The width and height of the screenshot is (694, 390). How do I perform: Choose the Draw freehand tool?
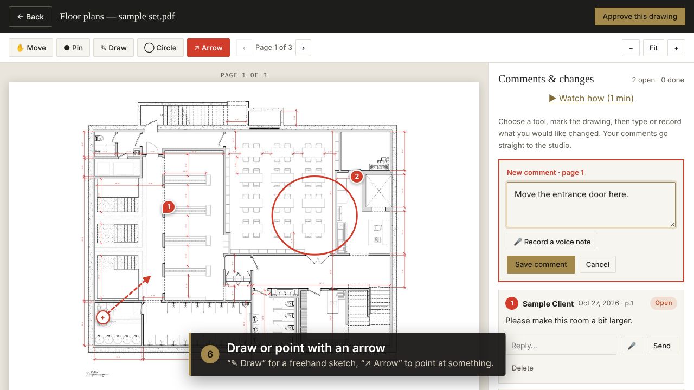coord(113,48)
